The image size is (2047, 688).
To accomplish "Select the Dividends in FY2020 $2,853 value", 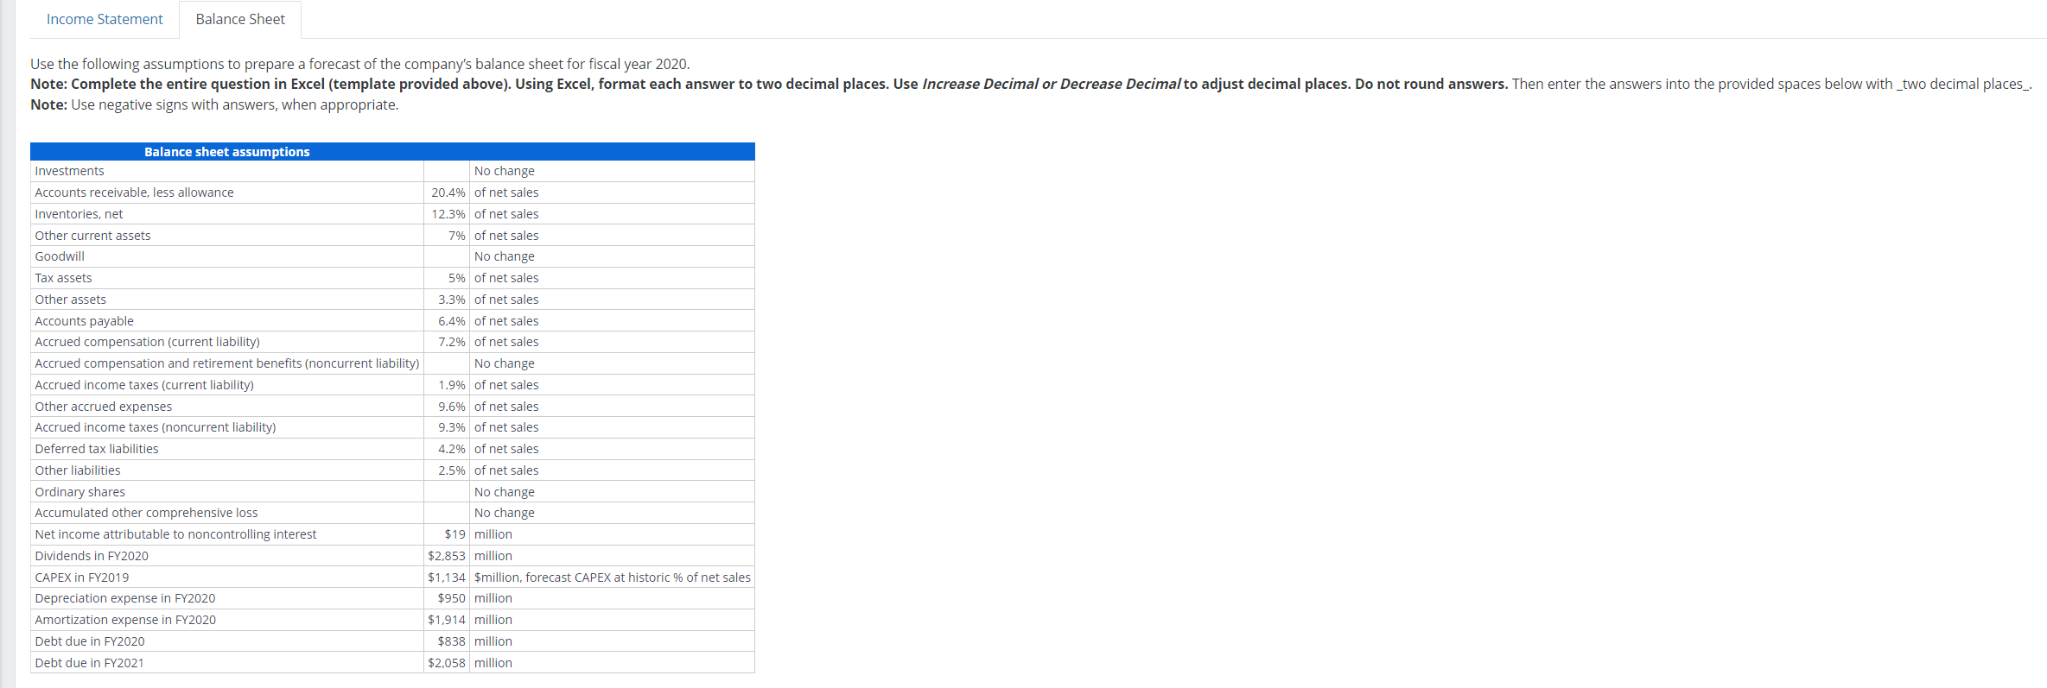I will click(446, 555).
